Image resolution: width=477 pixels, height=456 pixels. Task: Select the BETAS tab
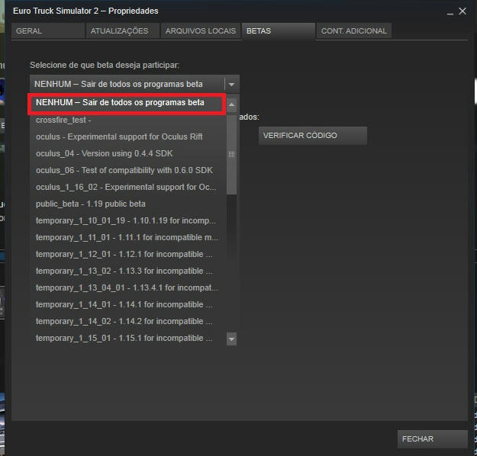[278, 31]
